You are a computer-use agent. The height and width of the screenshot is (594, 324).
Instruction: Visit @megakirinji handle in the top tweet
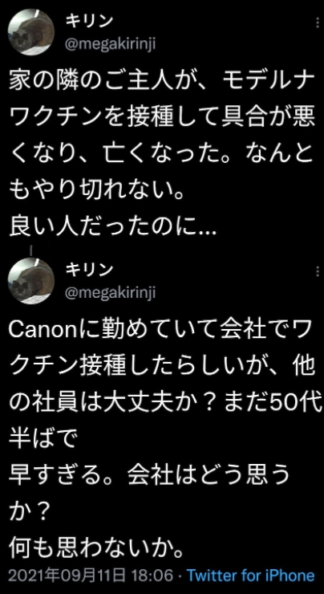(111, 45)
